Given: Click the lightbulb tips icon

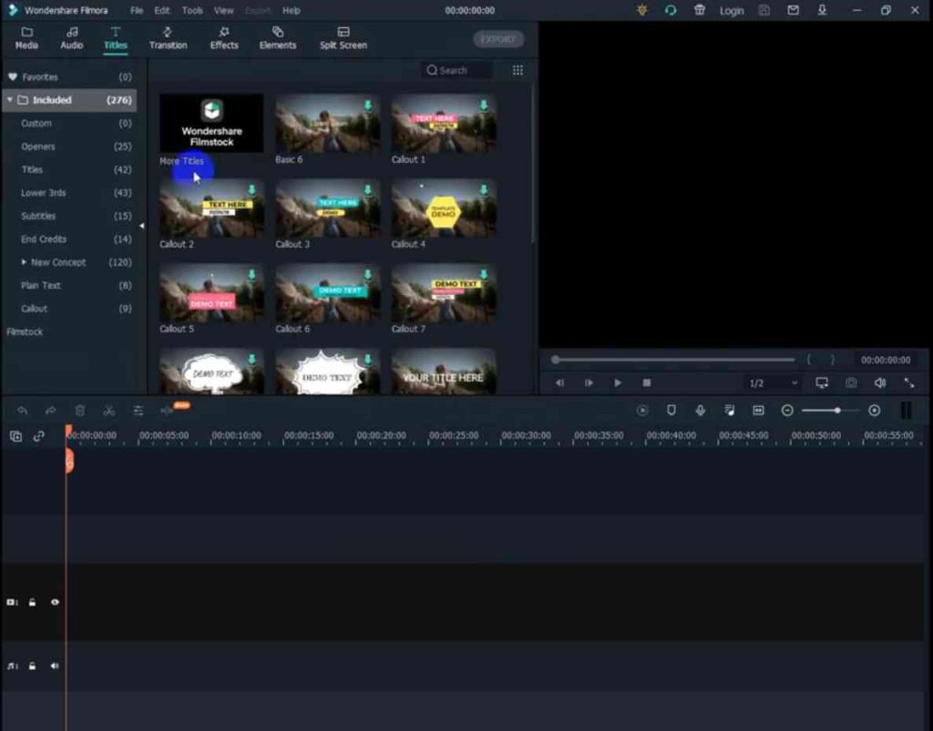Looking at the screenshot, I should (x=641, y=10).
